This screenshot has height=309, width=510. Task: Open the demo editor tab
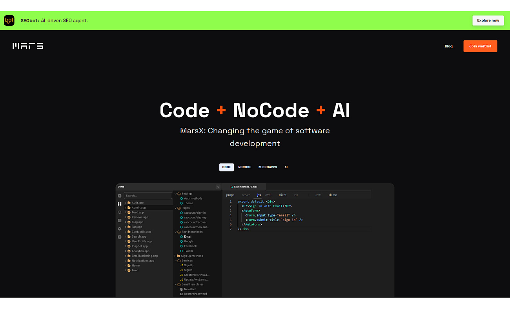point(333,195)
